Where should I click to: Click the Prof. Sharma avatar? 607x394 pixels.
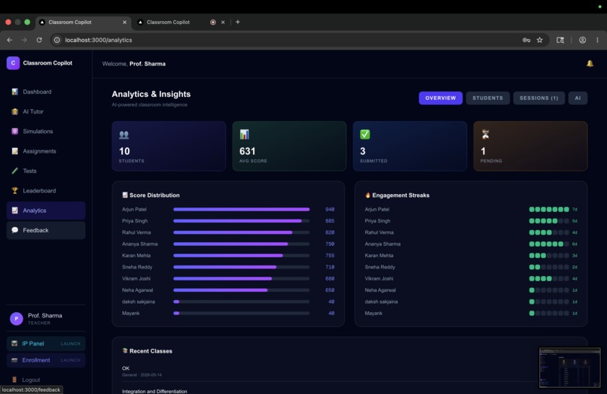(17, 319)
